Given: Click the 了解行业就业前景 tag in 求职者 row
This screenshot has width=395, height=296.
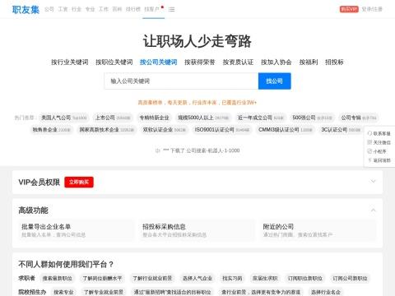Looking at the screenshot, I should point(152,279).
